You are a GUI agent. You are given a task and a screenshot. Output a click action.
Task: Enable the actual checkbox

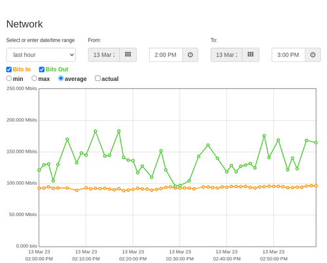tap(98, 78)
